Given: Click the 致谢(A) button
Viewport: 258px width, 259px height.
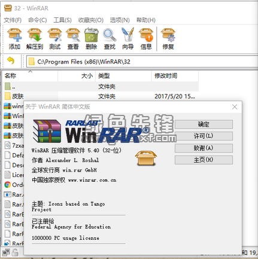Looking at the screenshot, I should point(204,148).
